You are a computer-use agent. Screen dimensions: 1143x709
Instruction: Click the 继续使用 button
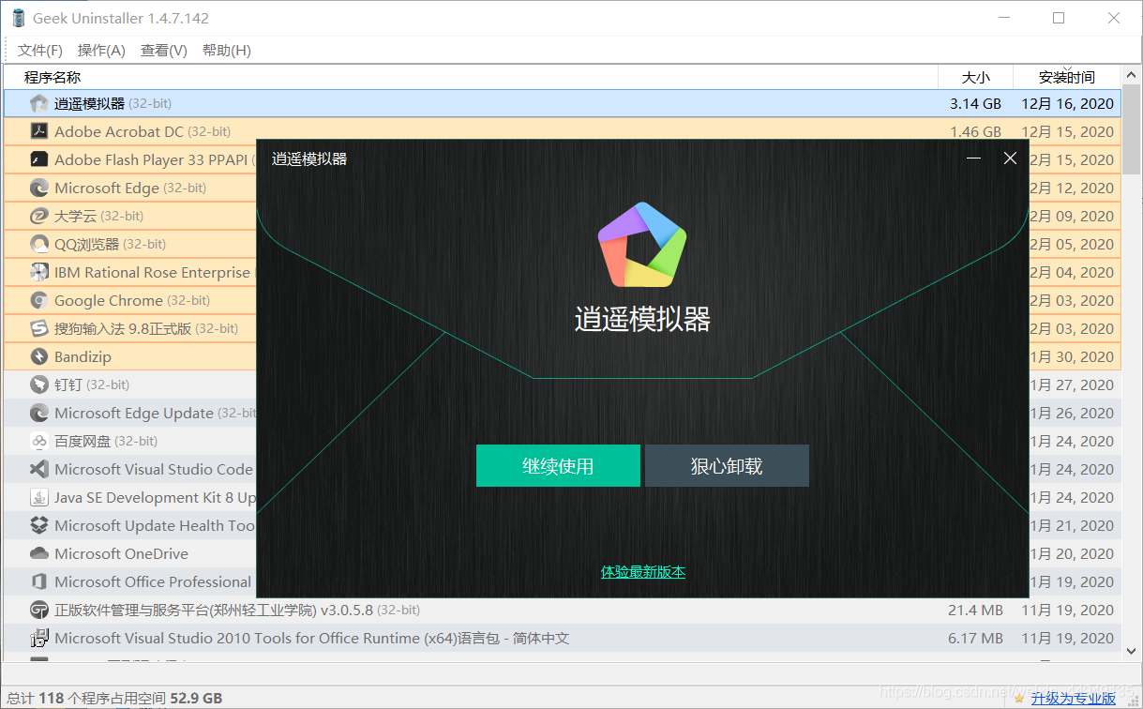pyautogui.click(x=558, y=466)
